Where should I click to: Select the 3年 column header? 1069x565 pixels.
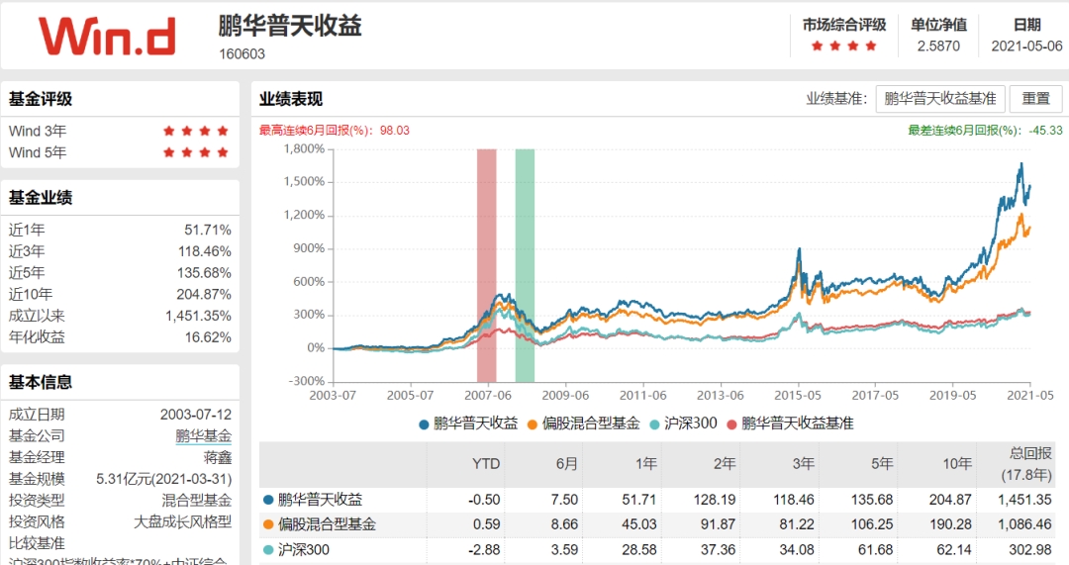coord(803,464)
